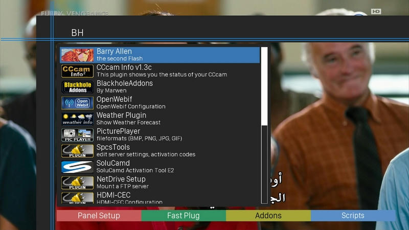This screenshot has height=230, width=409.
Task: Click the lower scrollbar track area
Action: tap(264, 164)
